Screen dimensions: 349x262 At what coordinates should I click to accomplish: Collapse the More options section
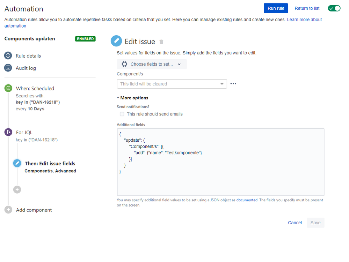coord(133,98)
